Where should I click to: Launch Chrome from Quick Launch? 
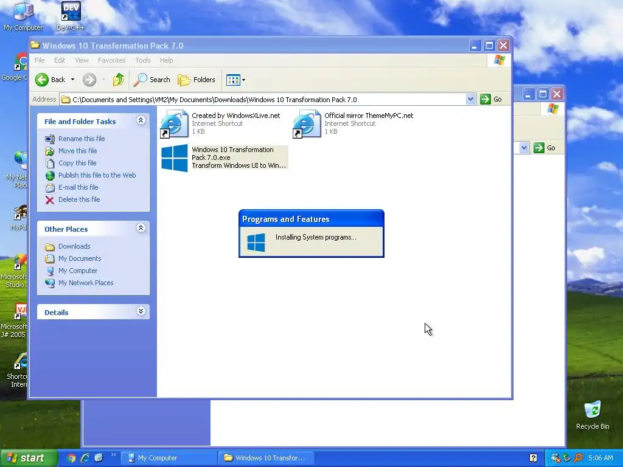point(72,458)
